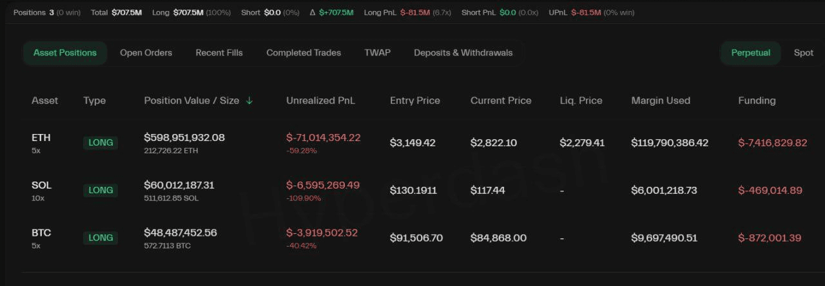
Task: Select the Completed Trades tab
Action: click(304, 53)
